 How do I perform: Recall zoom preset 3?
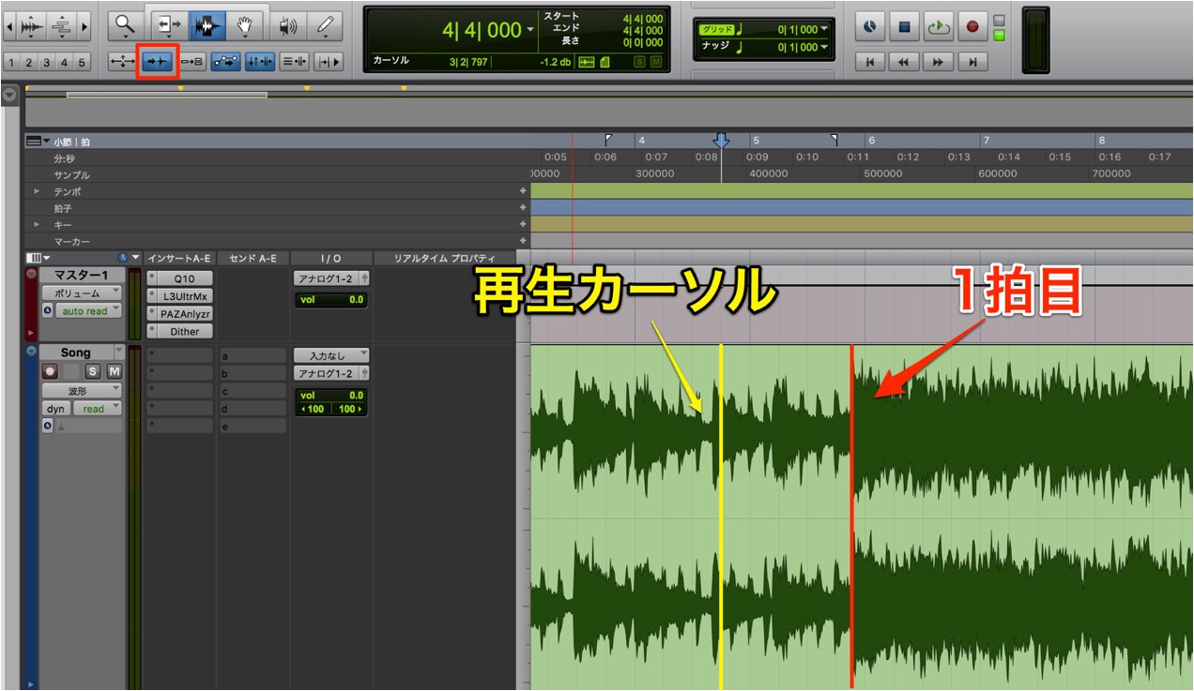pos(47,63)
